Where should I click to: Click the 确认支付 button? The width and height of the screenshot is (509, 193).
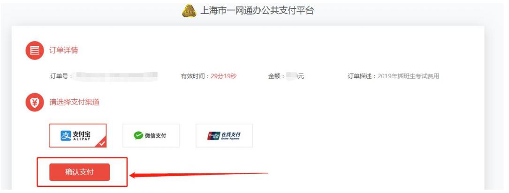pyautogui.click(x=80, y=172)
